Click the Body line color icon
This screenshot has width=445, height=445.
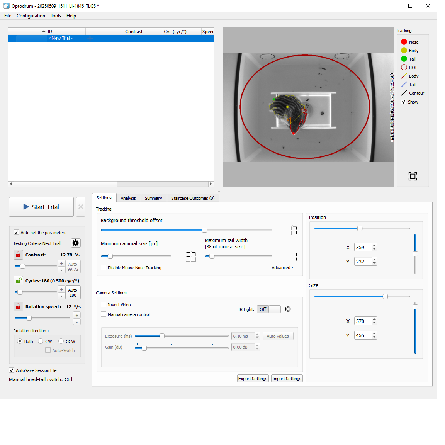point(404,76)
